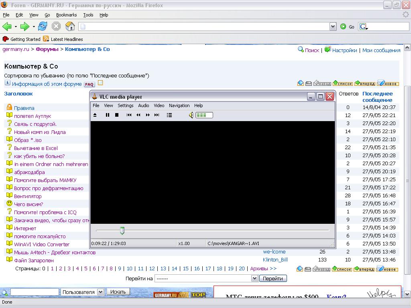411x308 pixels.
Task: Open the Firefox Tools menu
Action: (x=88, y=15)
